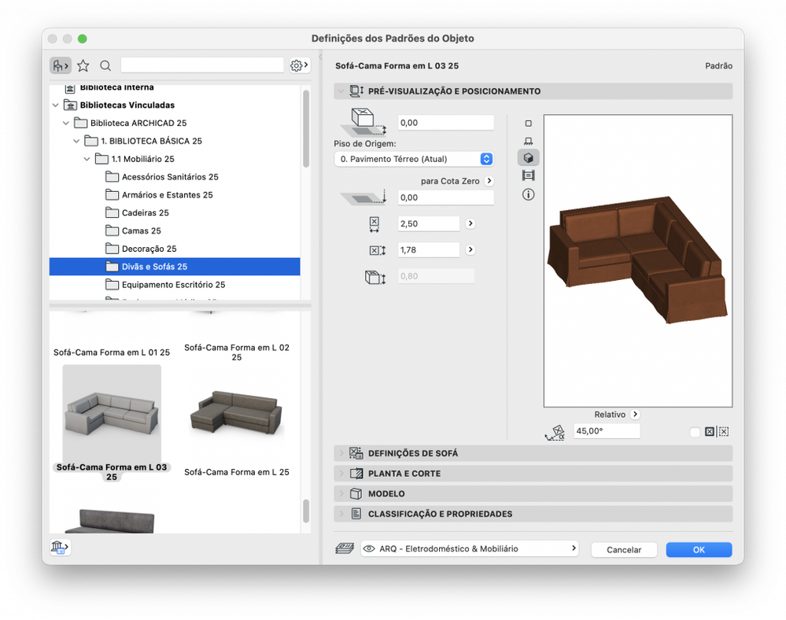Screen dimensions: 786x620
Task: Click the Cancelar button
Action: coord(624,550)
